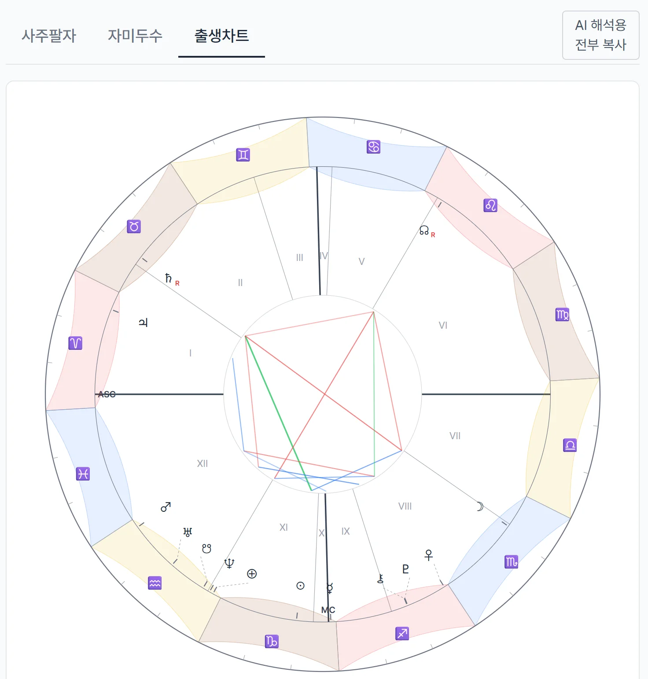Switch to the 자미두수 tab
The image size is (648, 679).
coord(135,36)
